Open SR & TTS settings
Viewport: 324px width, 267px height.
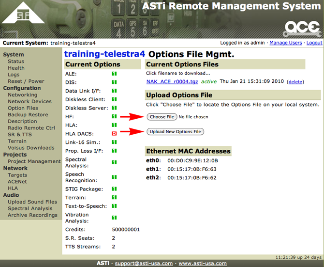(20, 135)
